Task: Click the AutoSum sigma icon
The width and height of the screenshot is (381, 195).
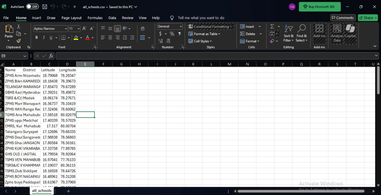Action: coord(272,26)
